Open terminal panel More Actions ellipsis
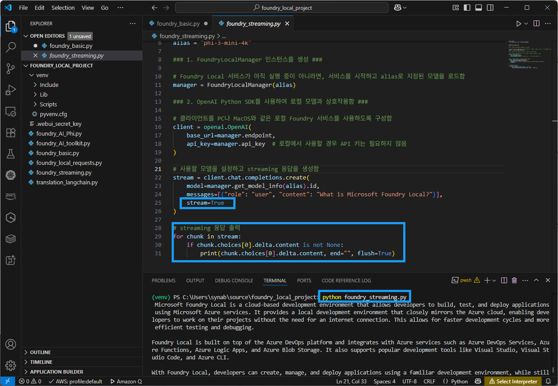 point(525,280)
